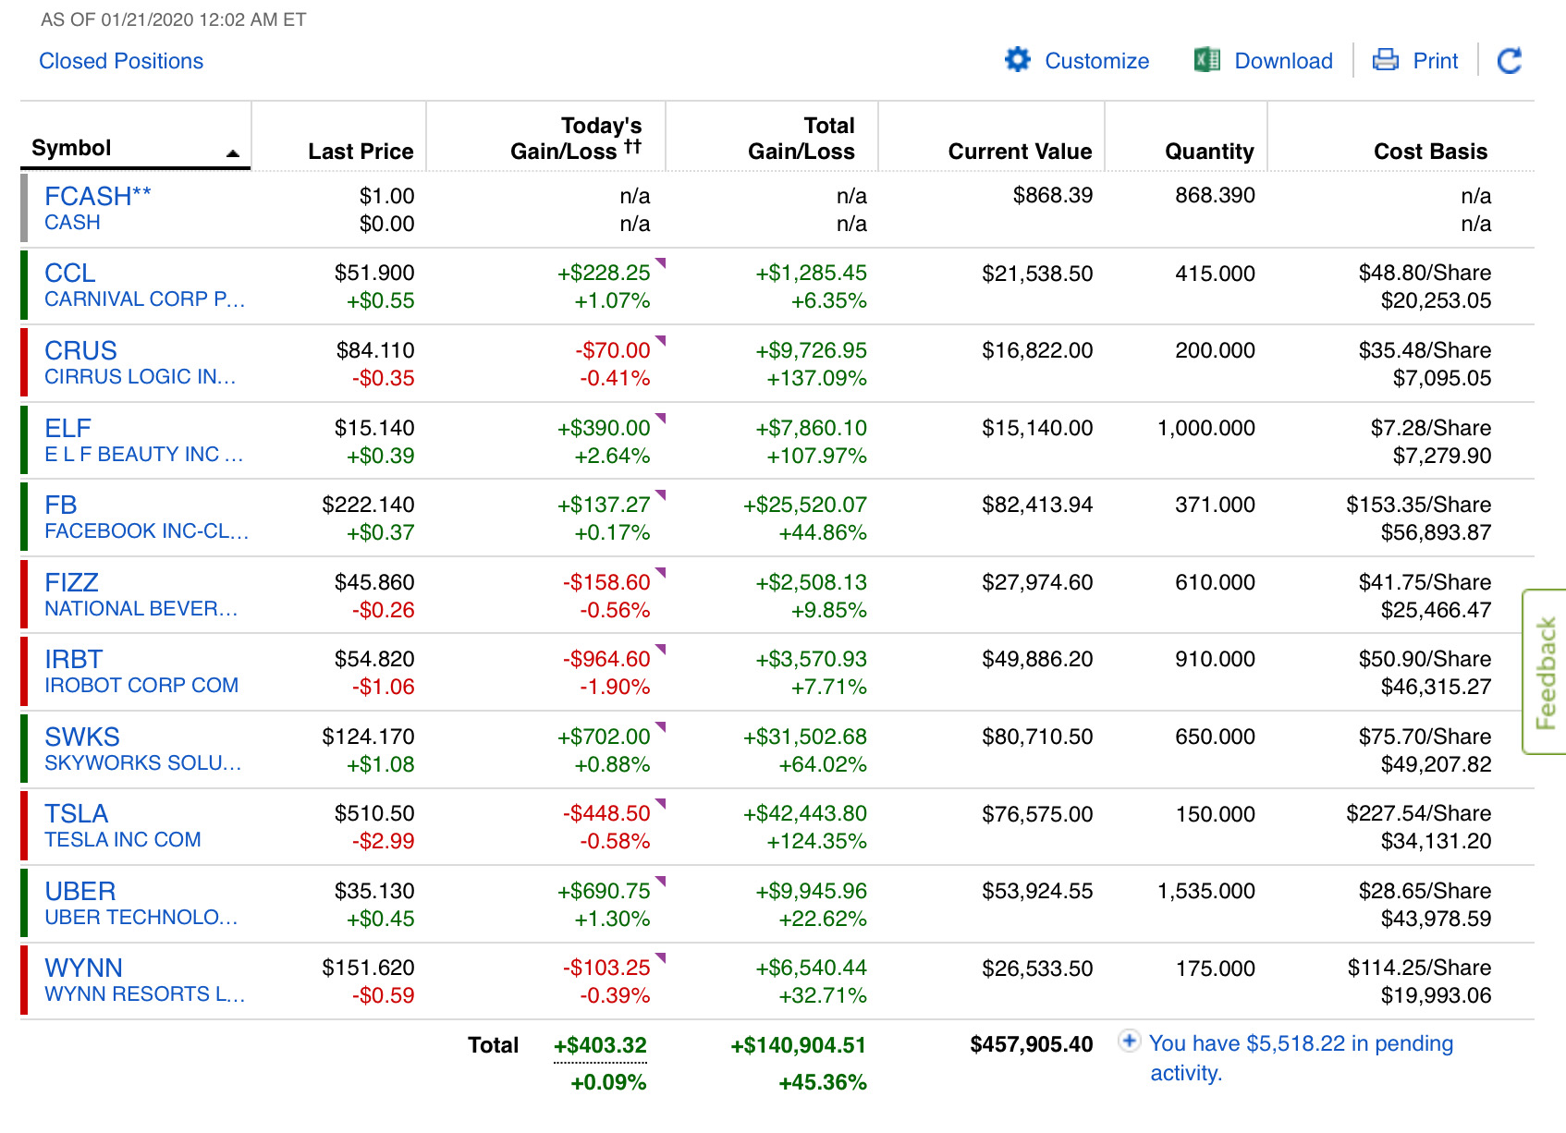Open the FB symbol link
Viewport: 1566px width, 1133px height.
point(61,506)
